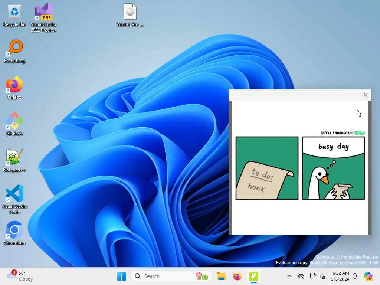Screen dimensions: 380x285
Task: Open the Everything search shortcut
Action: pos(14,51)
